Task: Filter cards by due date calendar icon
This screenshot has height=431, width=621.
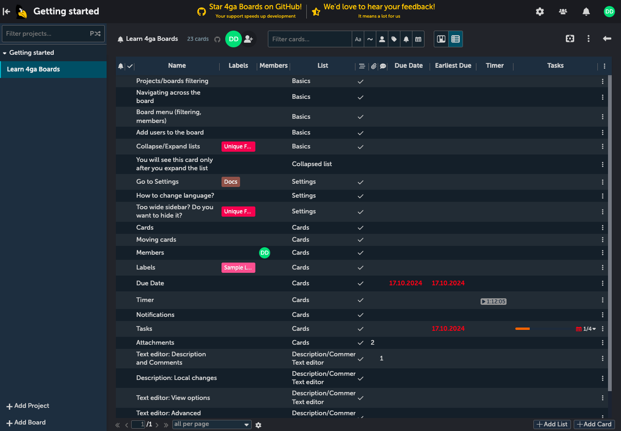Action: click(418, 39)
